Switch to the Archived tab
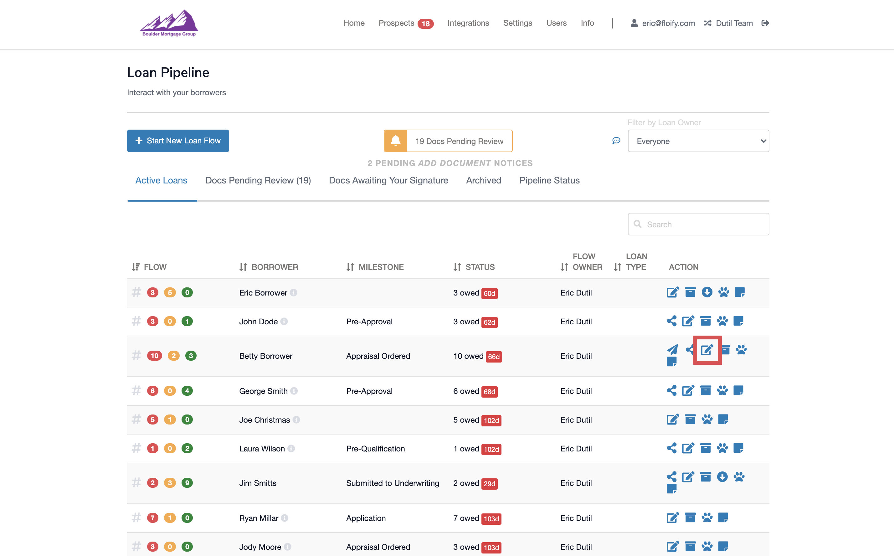Viewport: 894px width, 556px height. [484, 180]
